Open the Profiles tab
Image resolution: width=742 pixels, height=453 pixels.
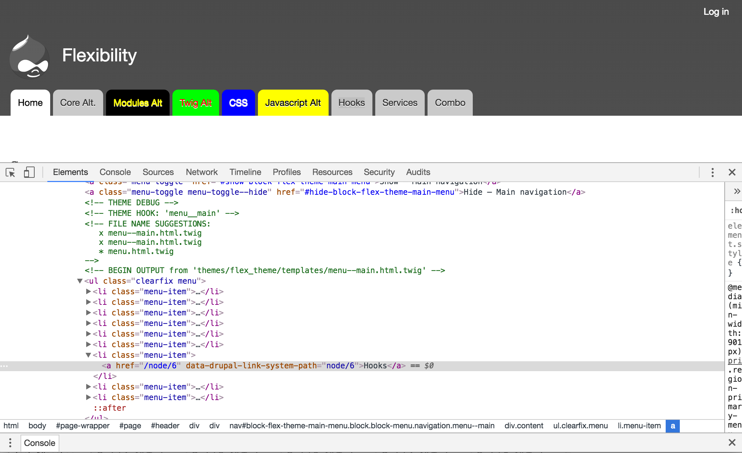coord(287,172)
